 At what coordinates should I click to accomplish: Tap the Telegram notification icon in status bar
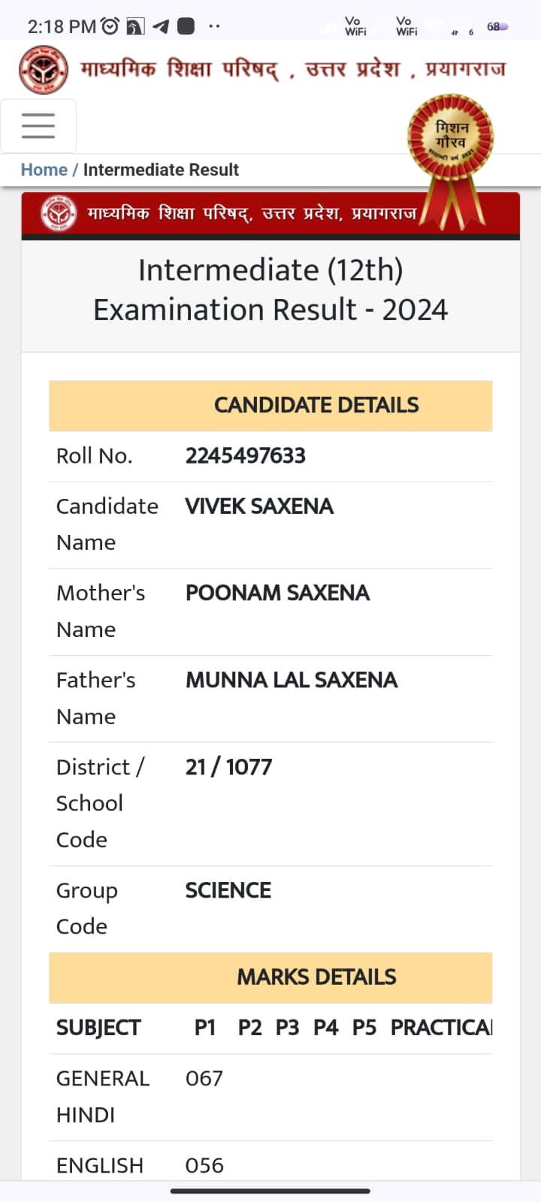(x=161, y=26)
